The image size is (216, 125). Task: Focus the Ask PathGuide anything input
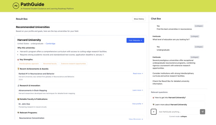click(x=178, y=112)
